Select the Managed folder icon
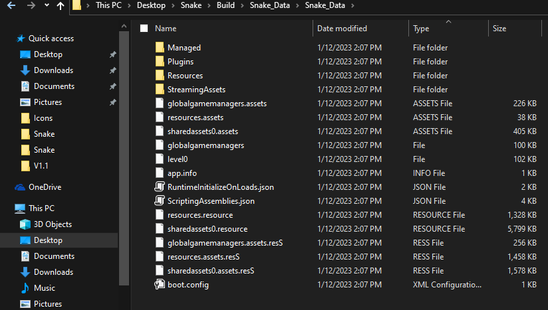Image resolution: width=548 pixels, height=310 pixels. pyautogui.click(x=160, y=47)
